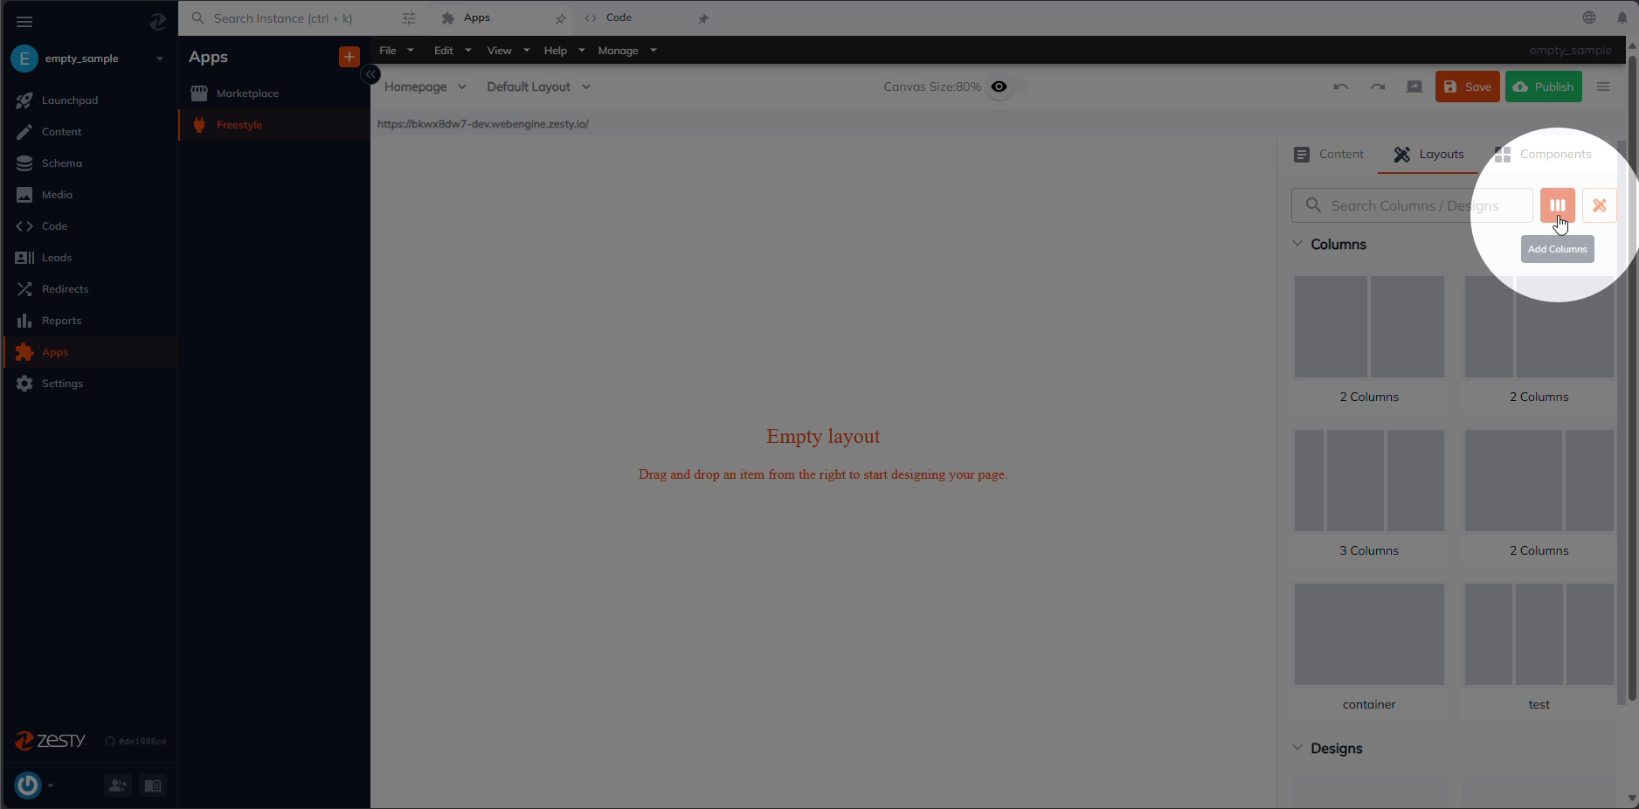This screenshot has width=1639, height=809.
Task: Click the Zesty logo
Action: [x=51, y=741]
